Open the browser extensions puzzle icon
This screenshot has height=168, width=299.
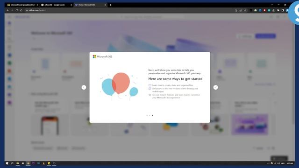pos(278,10)
